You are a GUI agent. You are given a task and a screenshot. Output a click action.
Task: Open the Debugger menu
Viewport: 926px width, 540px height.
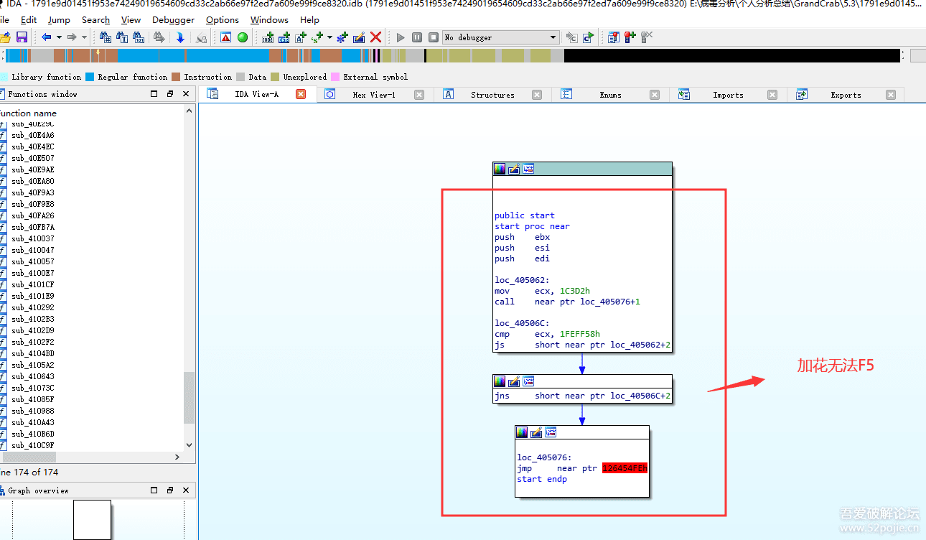(x=173, y=19)
